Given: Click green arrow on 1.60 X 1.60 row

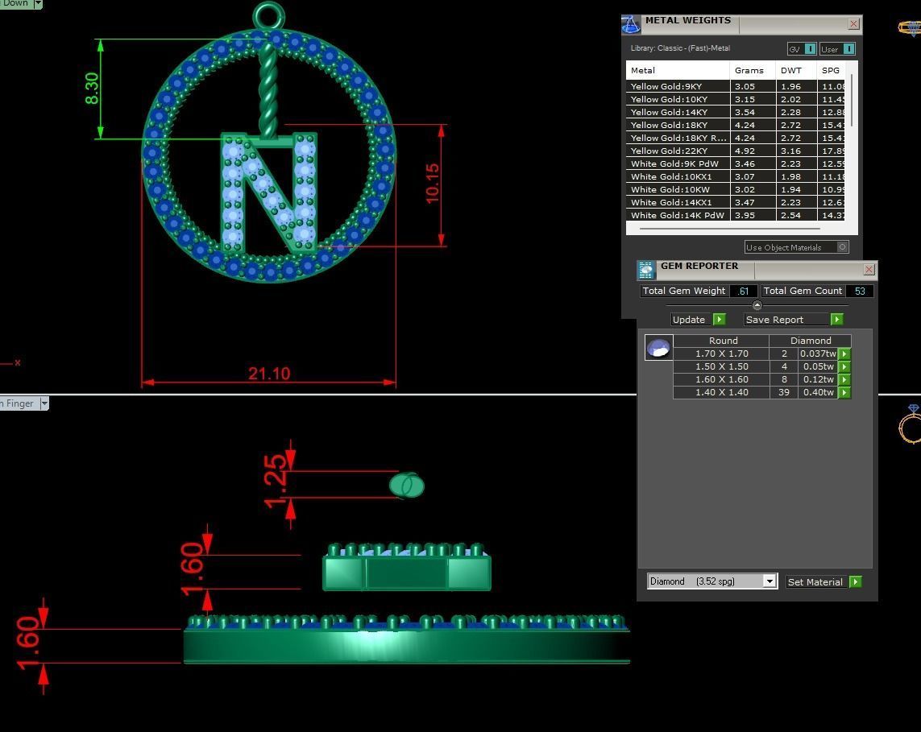Looking at the screenshot, I should [844, 380].
